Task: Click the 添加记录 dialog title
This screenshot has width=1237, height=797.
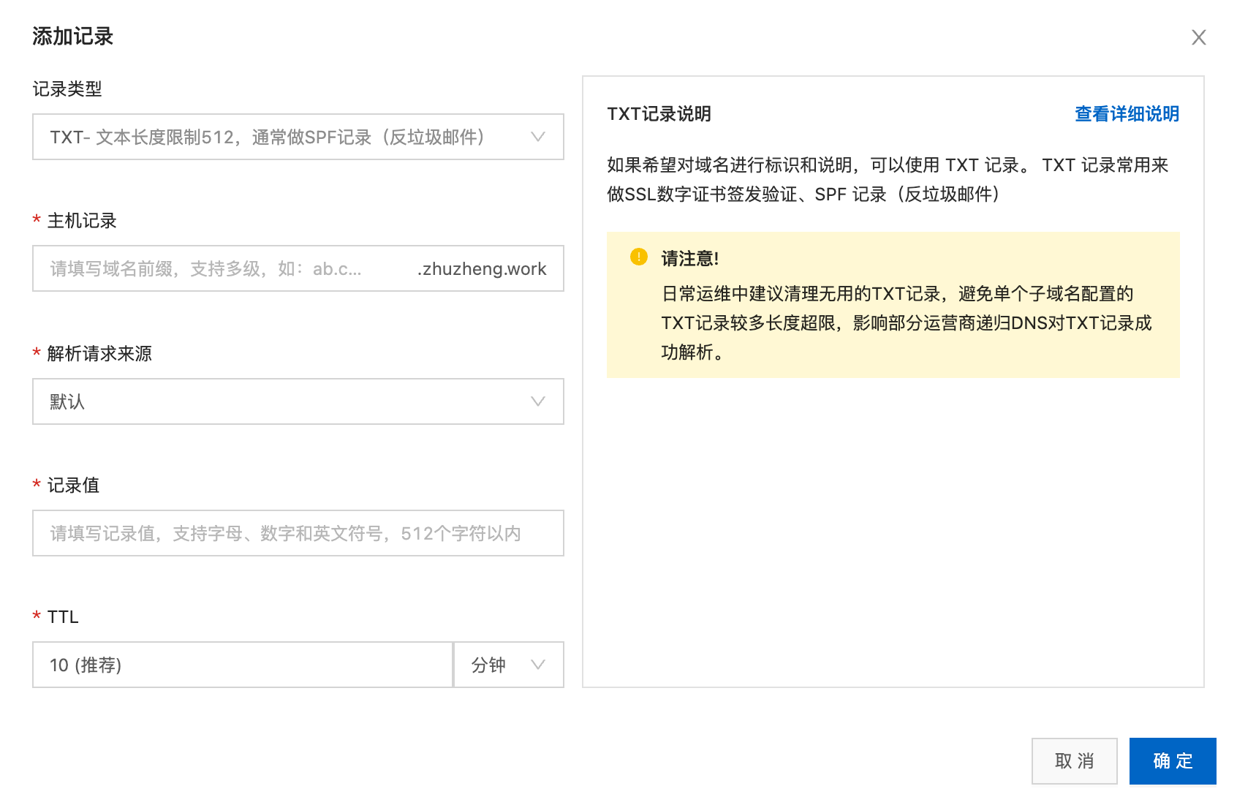Action: 73,37
